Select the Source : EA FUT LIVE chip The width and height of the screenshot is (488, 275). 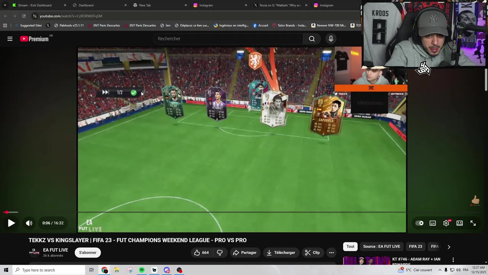tap(382, 247)
